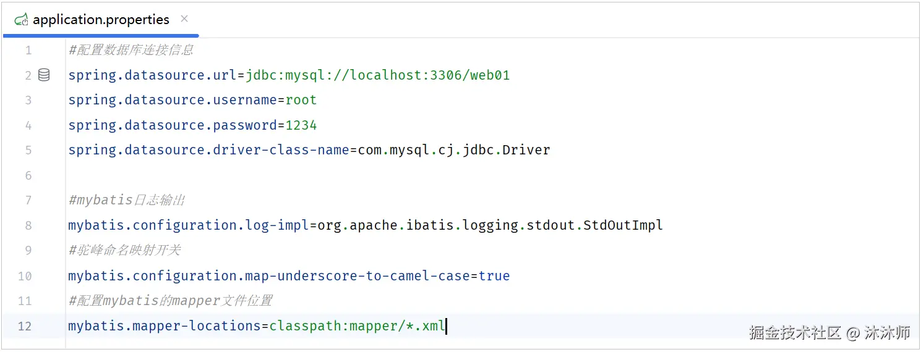Click the Spring leaf file icon

[x=22, y=20]
